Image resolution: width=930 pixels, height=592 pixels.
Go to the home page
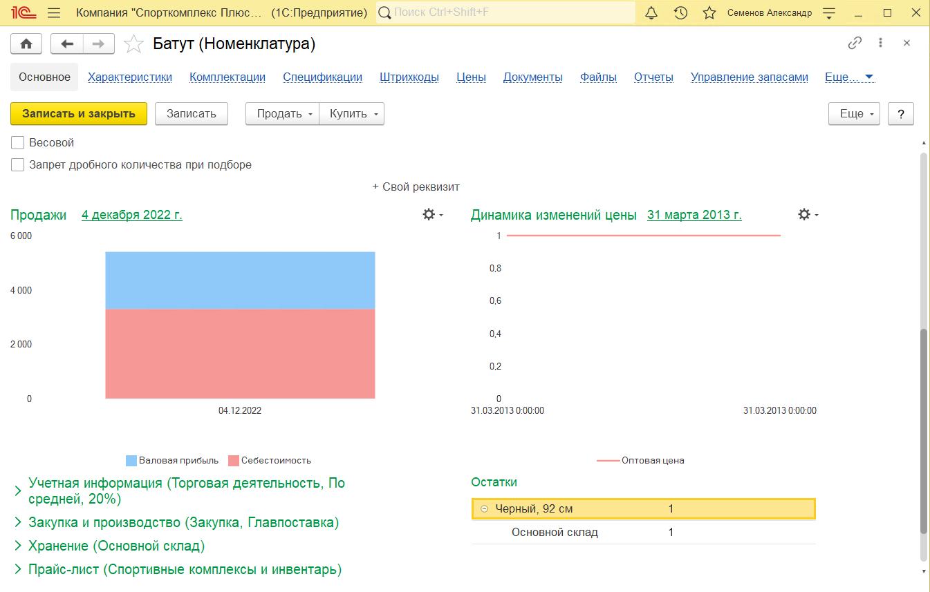coord(26,44)
